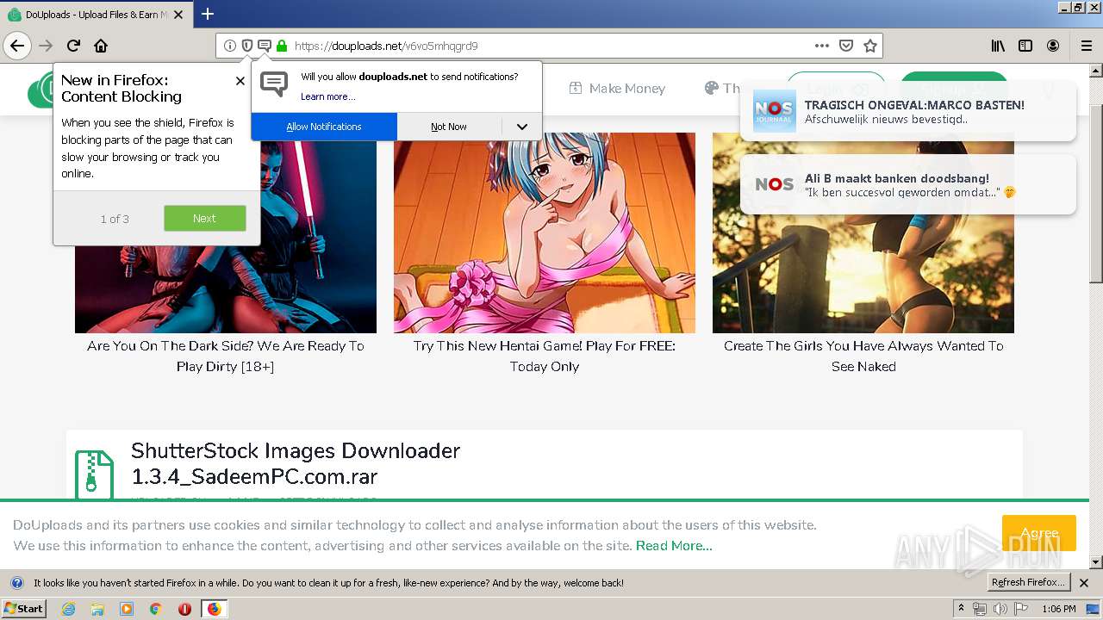This screenshot has width=1103, height=620.
Task: Dismiss Refresh Firefox notification bar
Action: 1084,583
